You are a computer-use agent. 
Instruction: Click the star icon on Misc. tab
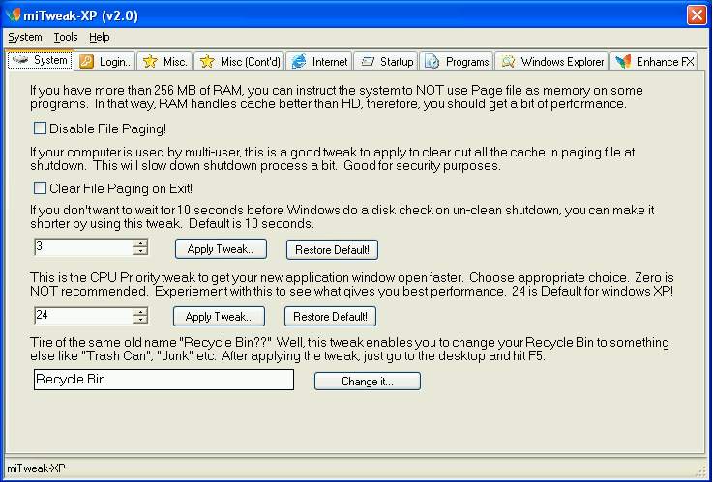coord(150,61)
